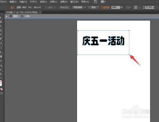Select the Shape Builder tool
The width and height of the screenshot is (159, 122).
1,61
